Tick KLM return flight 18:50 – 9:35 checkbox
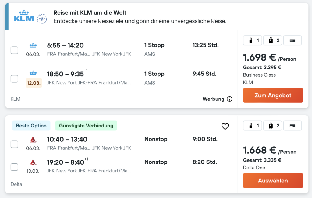The height and width of the screenshot is (198, 312). click(x=14, y=79)
